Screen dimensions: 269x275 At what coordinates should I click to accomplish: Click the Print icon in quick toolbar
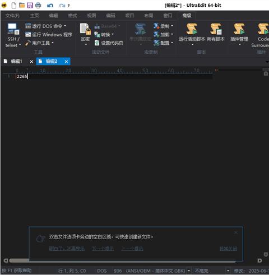(x=38, y=5)
